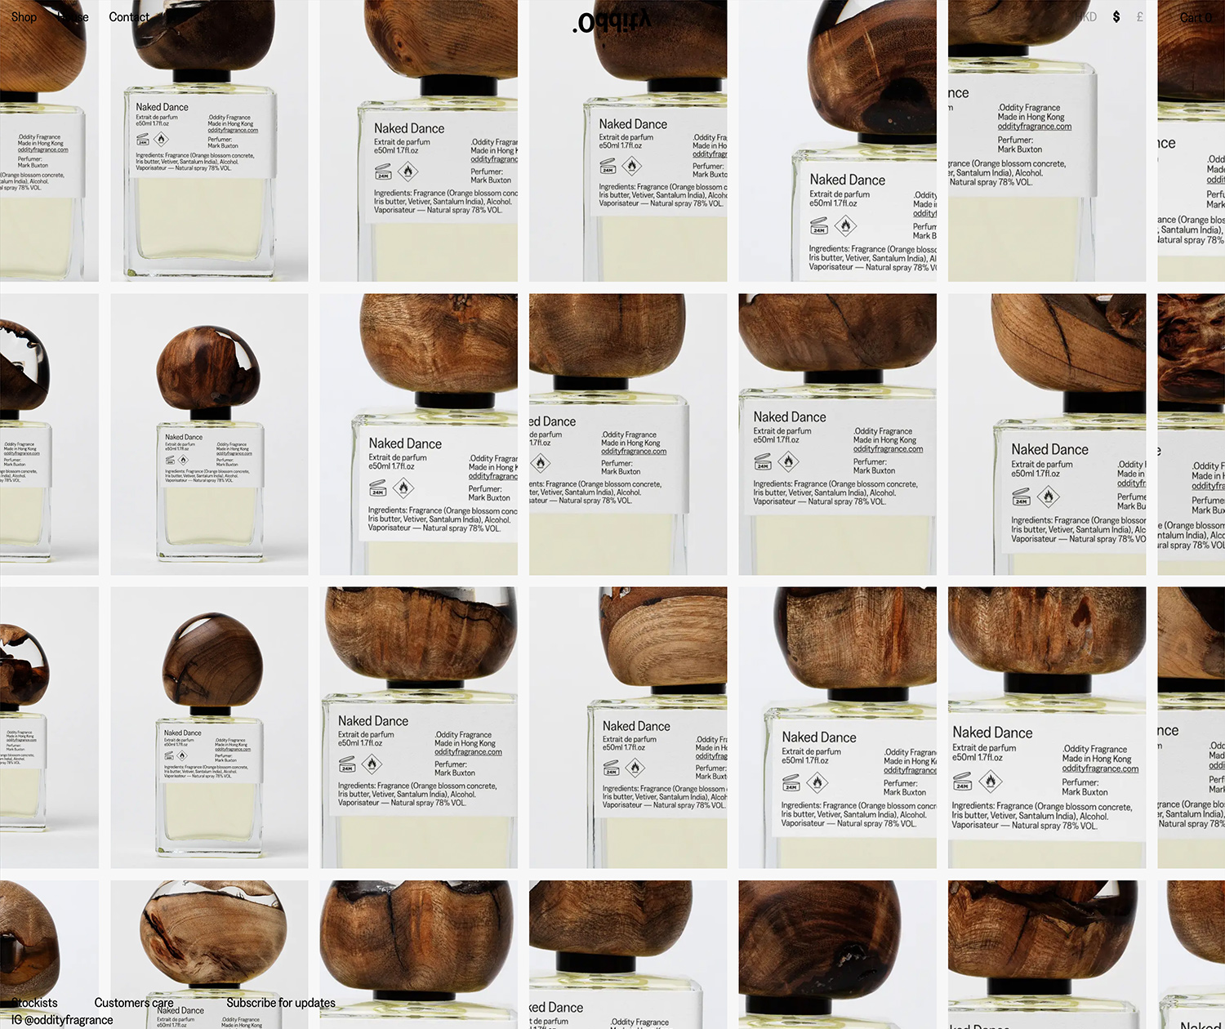The height and width of the screenshot is (1029, 1225).
Task: Open the Customers care footer link
Action: (x=134, y=1003)
